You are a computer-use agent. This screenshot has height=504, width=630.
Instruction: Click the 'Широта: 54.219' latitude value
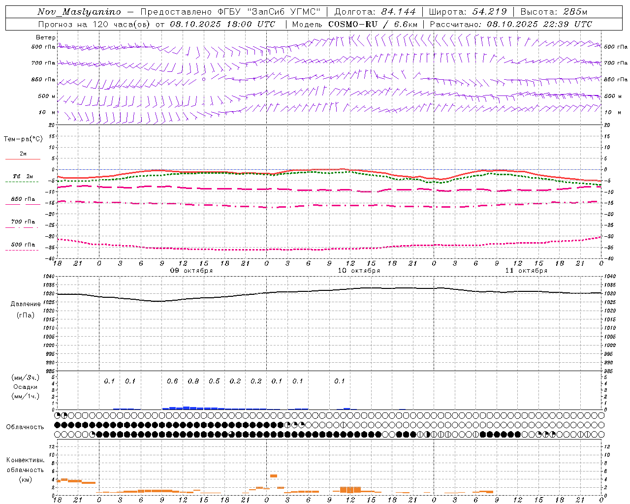pyautogui.click(x=468, y=12)
